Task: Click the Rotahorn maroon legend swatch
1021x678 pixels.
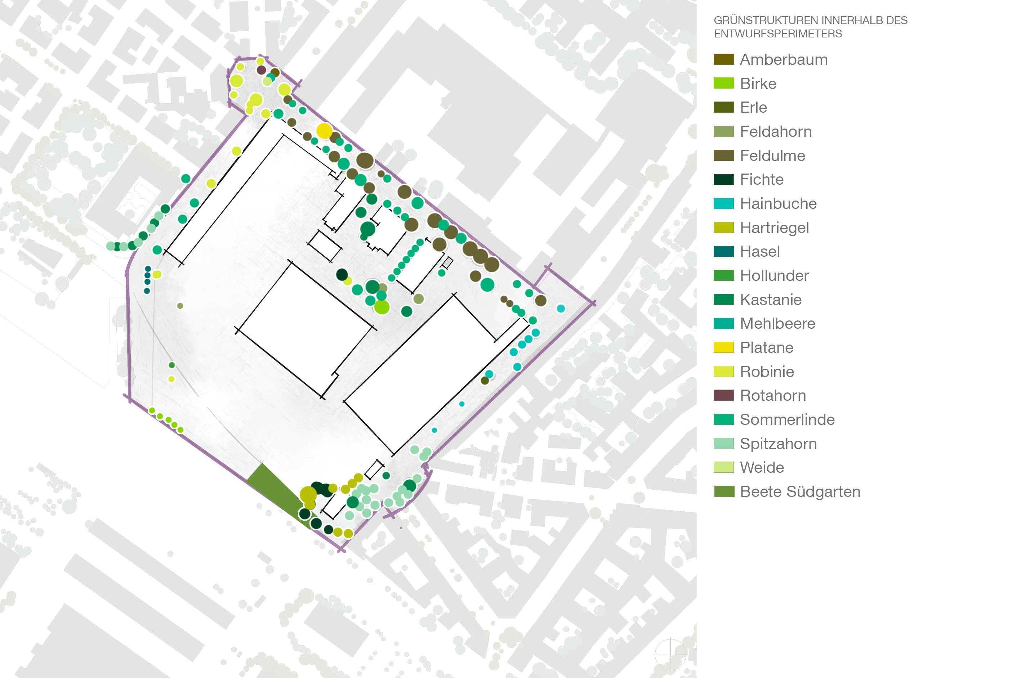Action: [x=723, y=395]
